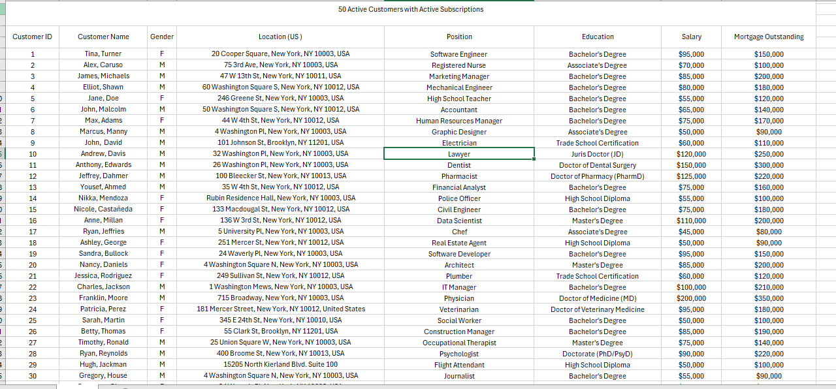
Task: Click the $250,000 mortgage for the Lawyer
Action: tap(768, 154)
